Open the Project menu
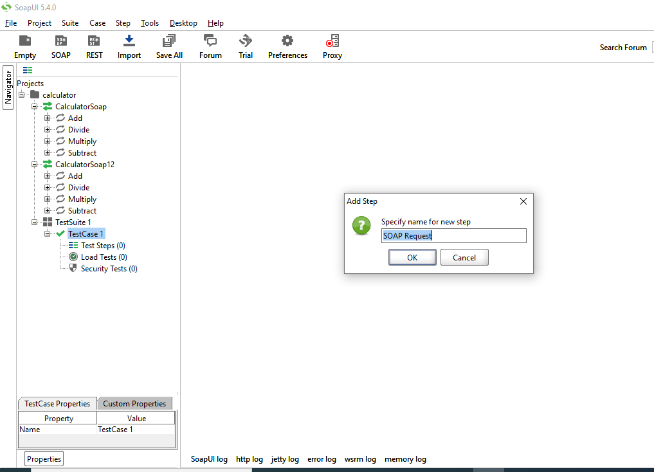 [x=40, y=23]
